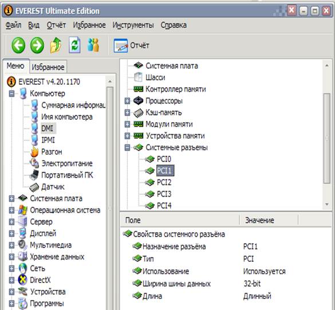Click the Мультимедиа speaker icon
The image size is (335, 310).
pos(23,245)
